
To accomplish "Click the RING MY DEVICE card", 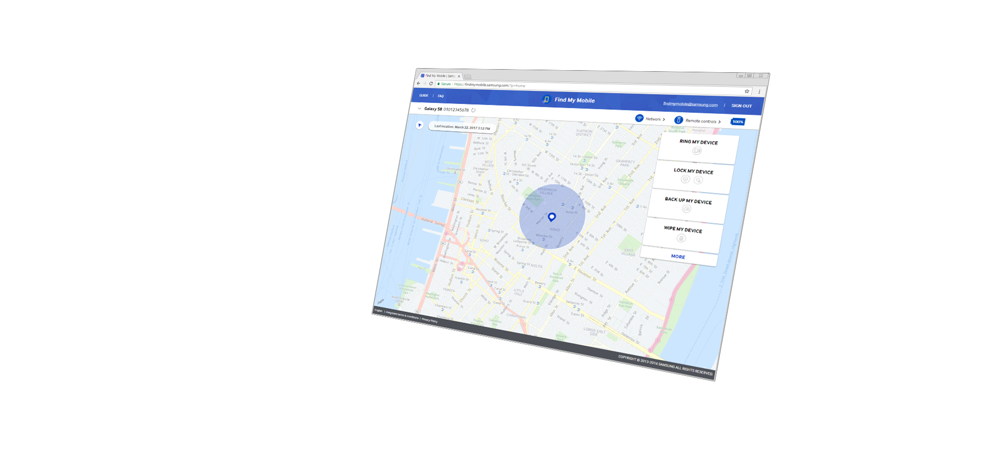I will (698, 147).
